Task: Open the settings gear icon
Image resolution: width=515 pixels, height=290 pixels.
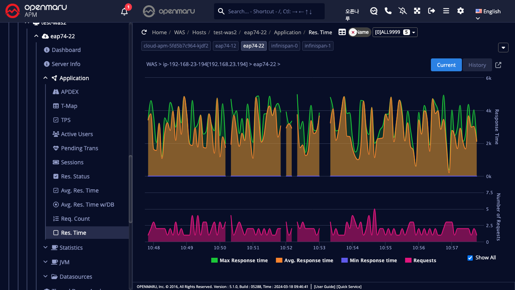Action: point(461,11)
